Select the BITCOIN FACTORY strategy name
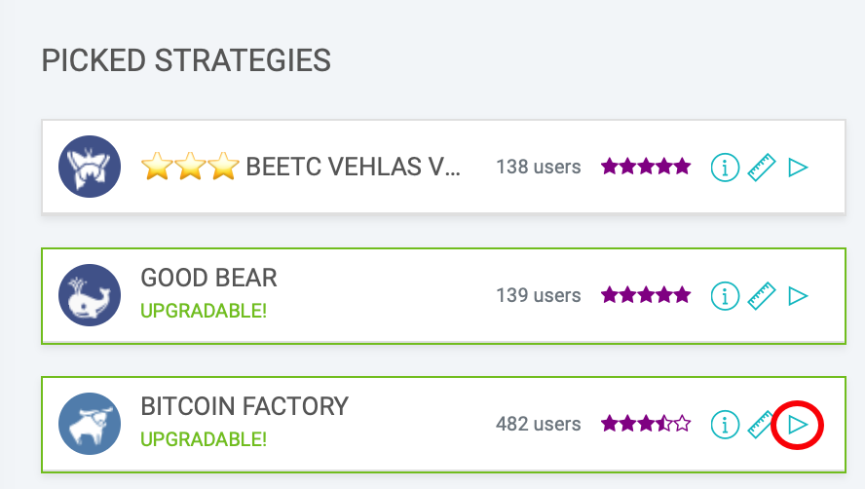The width and height of the screenshot is (865, 489). pyautogui.click(x=244, y=406)
